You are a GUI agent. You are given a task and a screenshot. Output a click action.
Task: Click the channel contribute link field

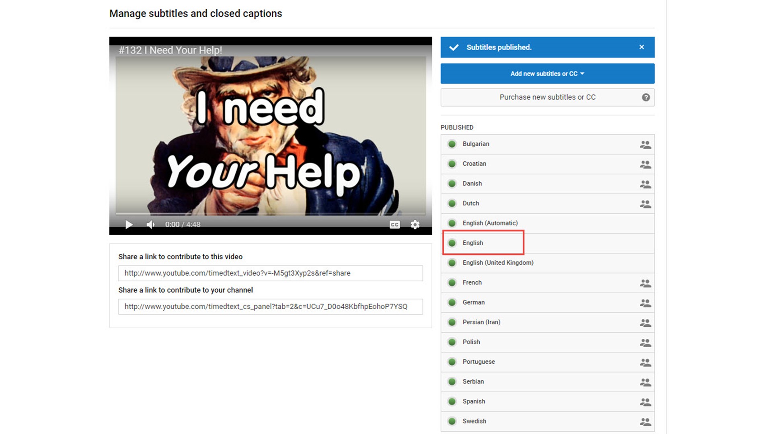coord(271,307)
